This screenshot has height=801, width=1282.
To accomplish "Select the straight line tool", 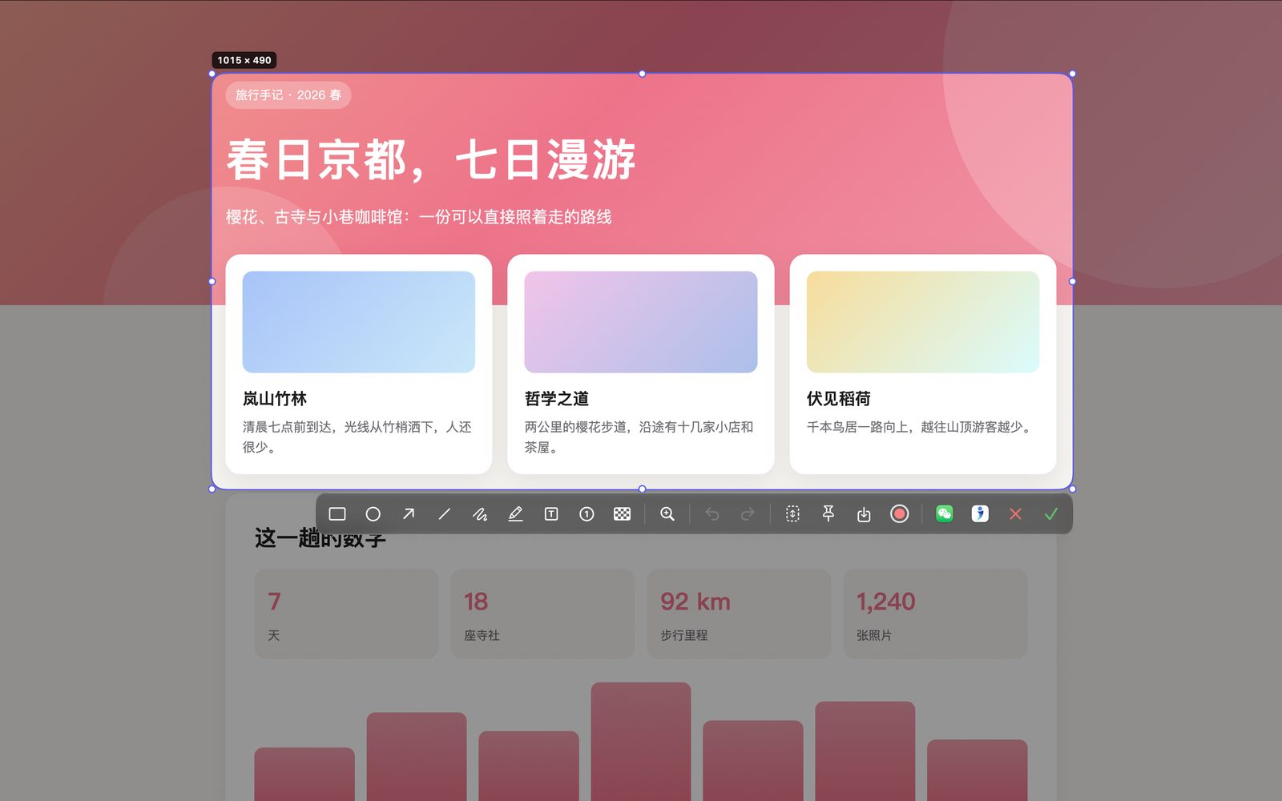I will [x=444, y=514].
